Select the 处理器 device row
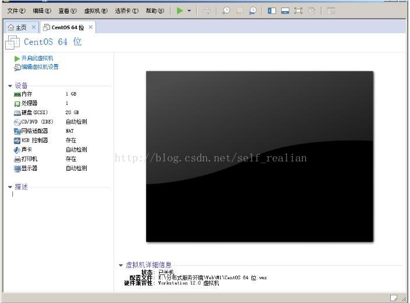The width and height of the screenshot is (410, 303). tap(50, 103)
